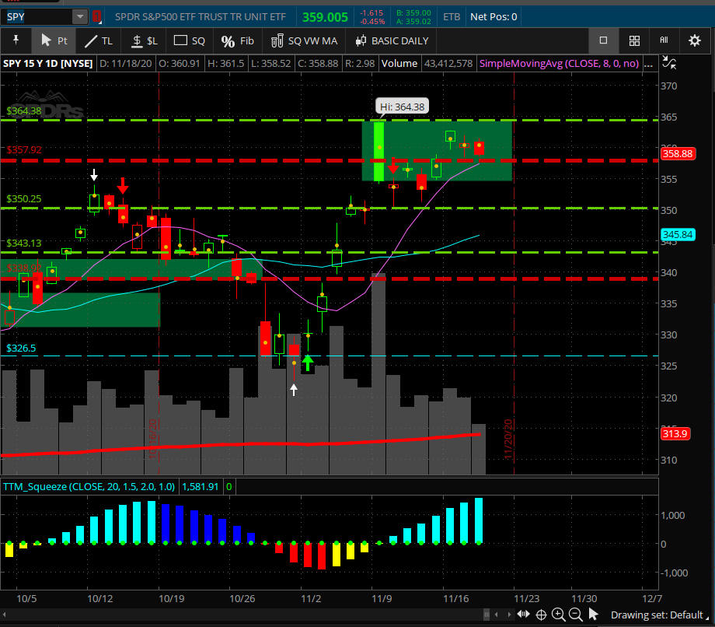Click the Volume study label
The image size is (715, 627).
(x=399, y=64)
